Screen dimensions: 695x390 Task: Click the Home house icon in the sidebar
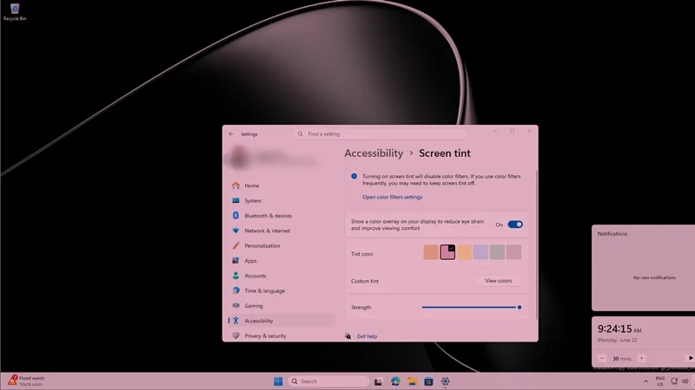[x=235, y=185]
